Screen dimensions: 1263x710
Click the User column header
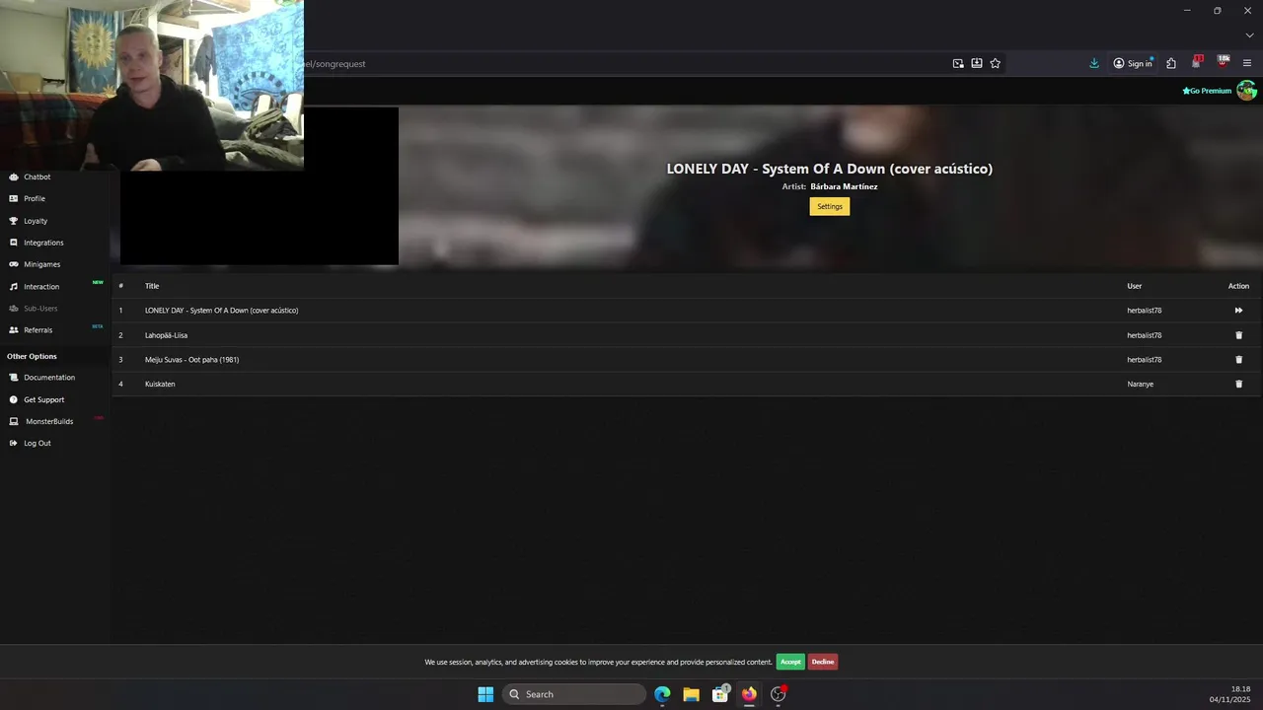(1135, 286)
